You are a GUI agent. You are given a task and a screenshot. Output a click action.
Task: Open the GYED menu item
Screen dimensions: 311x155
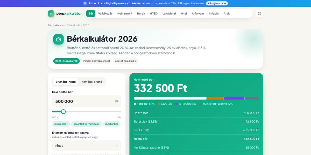click(x=154, y=14)
